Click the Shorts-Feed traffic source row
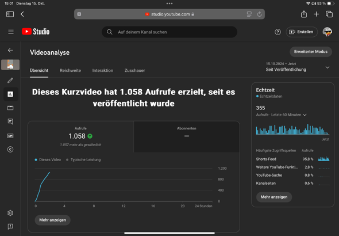The height and width of the screenshot is (236, 339). pos(292,159)
